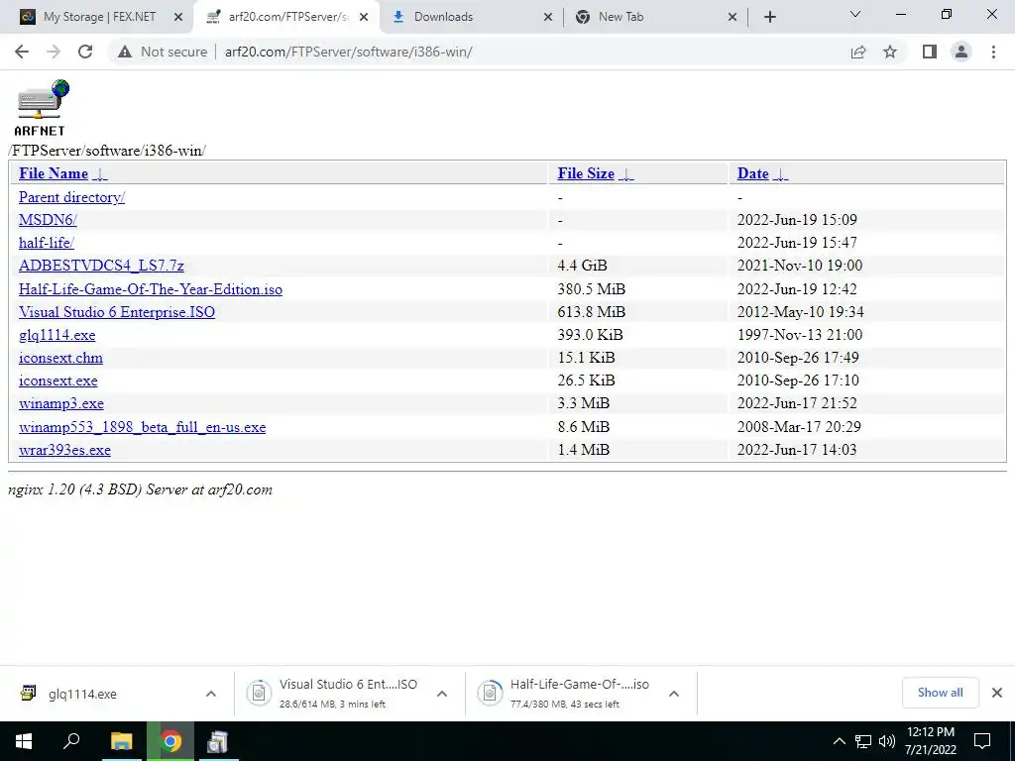Open the browser side panel
1015x761 pixels.
pos(930,52)
